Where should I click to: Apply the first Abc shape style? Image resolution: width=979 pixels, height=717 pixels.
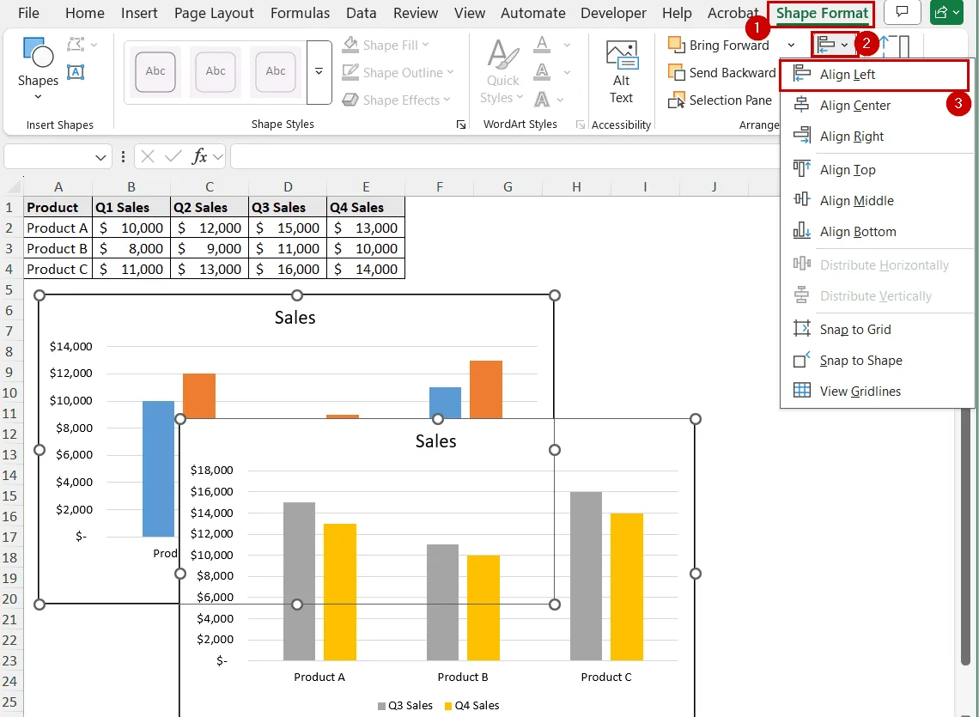(x=155, y=71)
